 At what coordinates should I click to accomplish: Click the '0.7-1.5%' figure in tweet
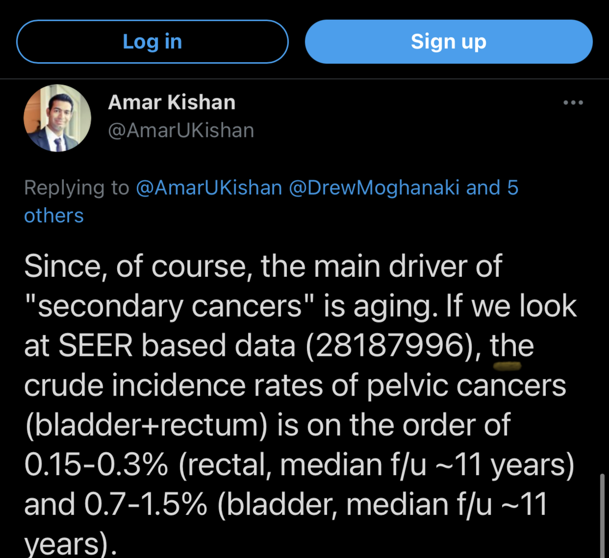coord(146,505)
